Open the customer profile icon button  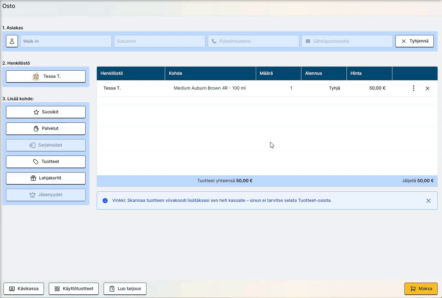pos(12,41)
